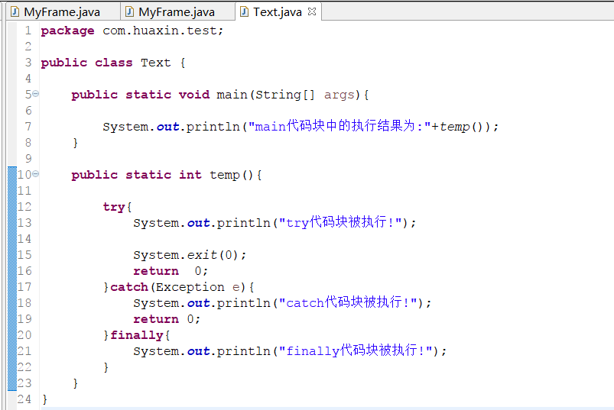Click the args parameter on line 5
The image size is (614, 410).
(x=339, y=95)
